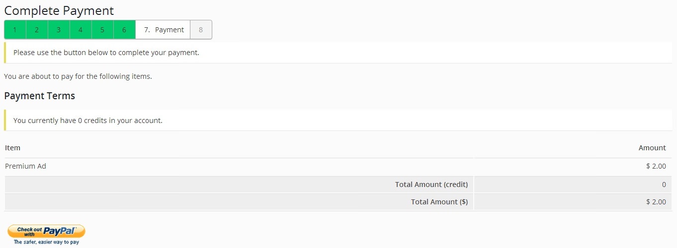The image size is (677, 248).
Task: Select step 6 in the progress bar
Action: point(124,30)
